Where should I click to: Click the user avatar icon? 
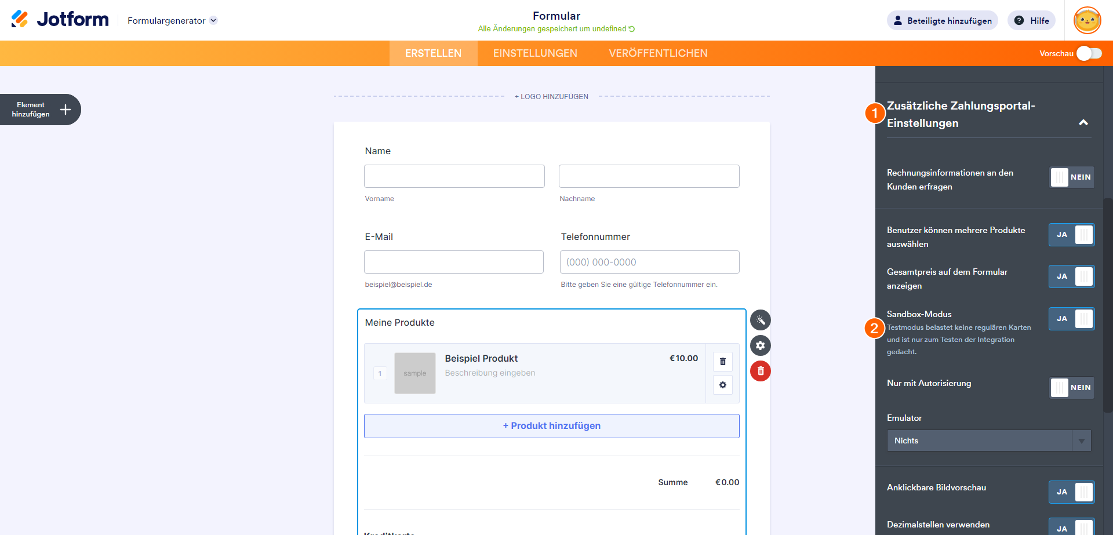coord(1087,21)
